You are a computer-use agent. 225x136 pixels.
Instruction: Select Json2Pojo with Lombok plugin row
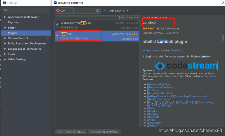pyautogui.click(x=97, y=25)
